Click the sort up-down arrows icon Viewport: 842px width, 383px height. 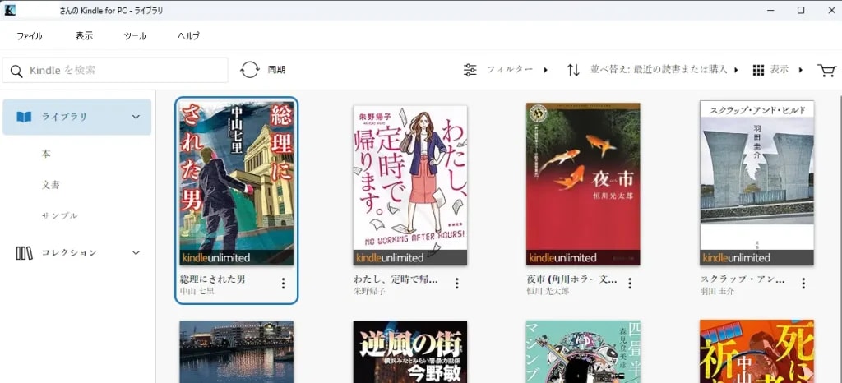(x=573, y=70)
